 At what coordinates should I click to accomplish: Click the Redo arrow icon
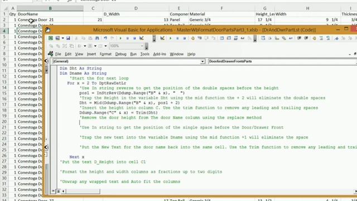click(112, 38)
